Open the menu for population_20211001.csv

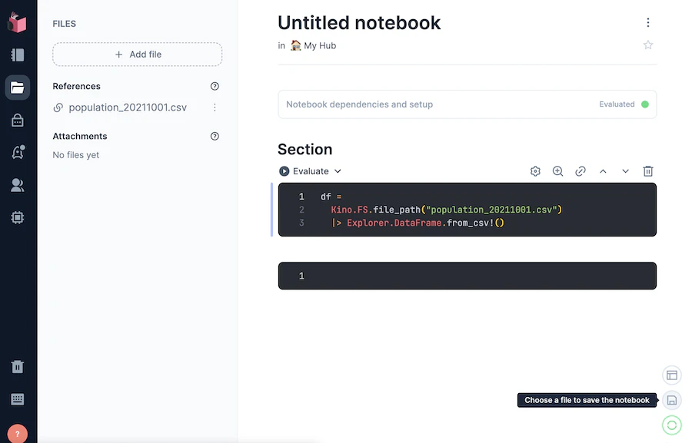pos(215,107)
